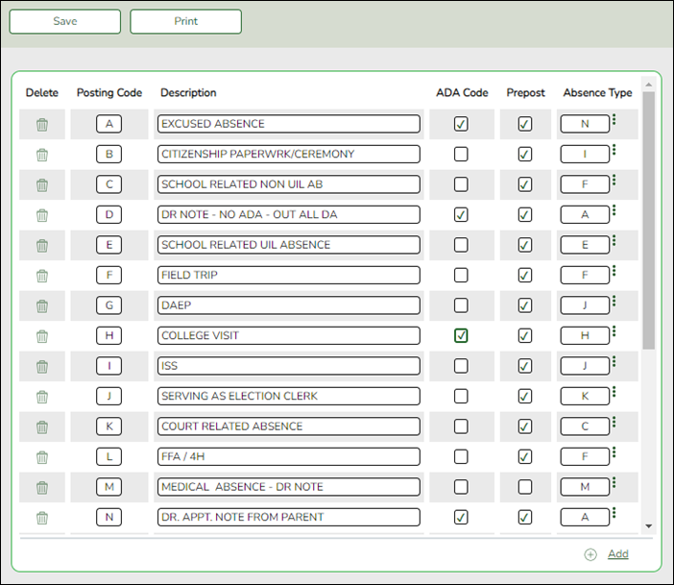Image resolution: width=674 pixels, height=585 pixels.
Task: Open absence type ellipsis for SCHOOL RELATED UIL ABSENCE
Action: coord(614,240)
